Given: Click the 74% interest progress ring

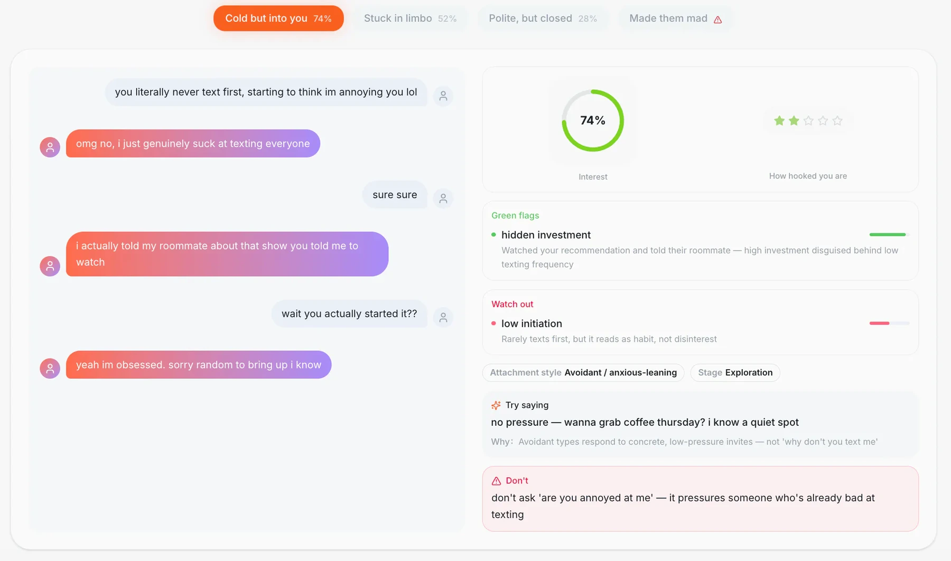Looking at the screenshot, I should point(593,120).
